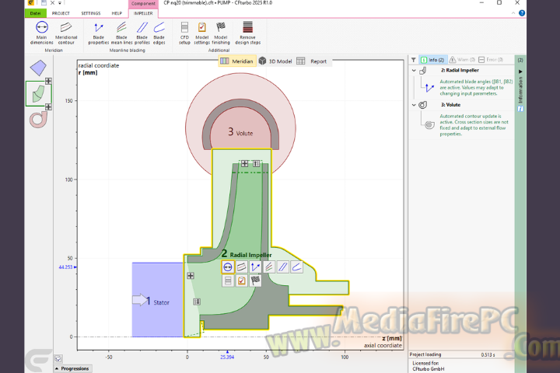Open the PROJECT ribbon tab
The width and height of the screenshot is (560, 373).
click(61, 13)
